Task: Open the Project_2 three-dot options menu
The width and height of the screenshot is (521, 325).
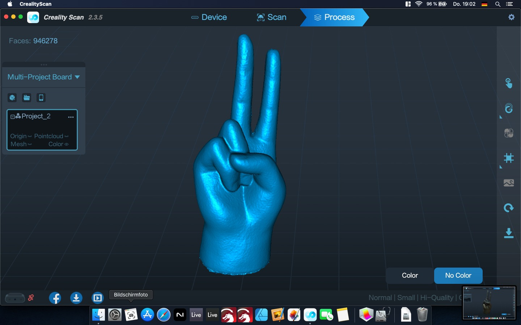Action: coord(71,117)
